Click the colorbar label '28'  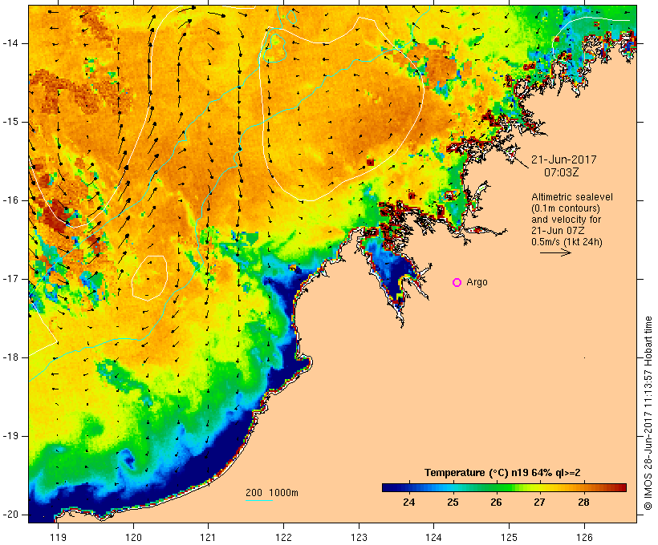[583, 503]
